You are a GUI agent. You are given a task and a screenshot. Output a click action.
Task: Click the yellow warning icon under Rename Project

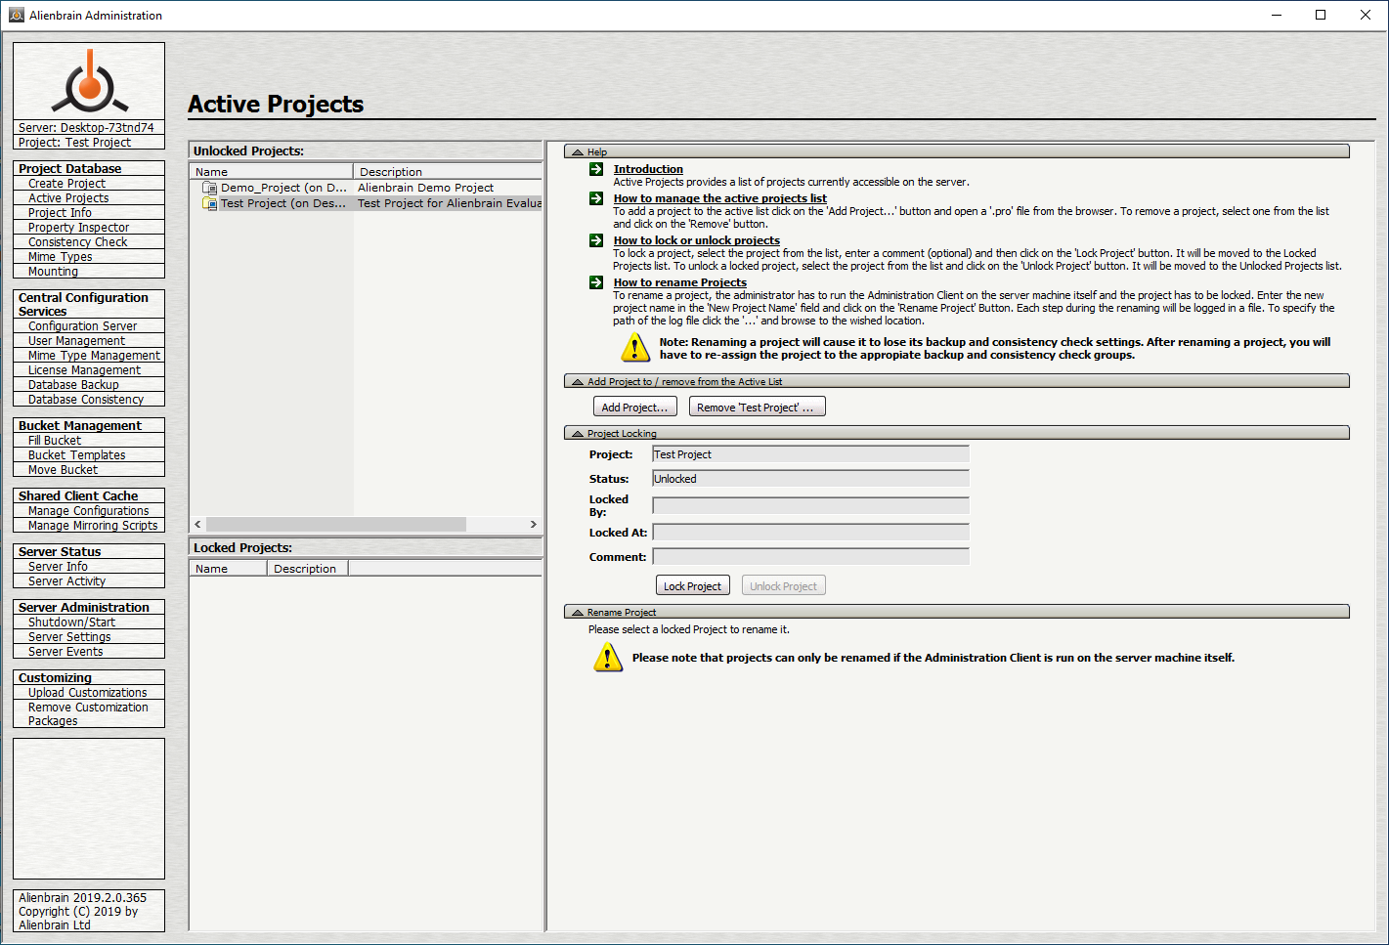pyautogui.click(x=607, y=658)
